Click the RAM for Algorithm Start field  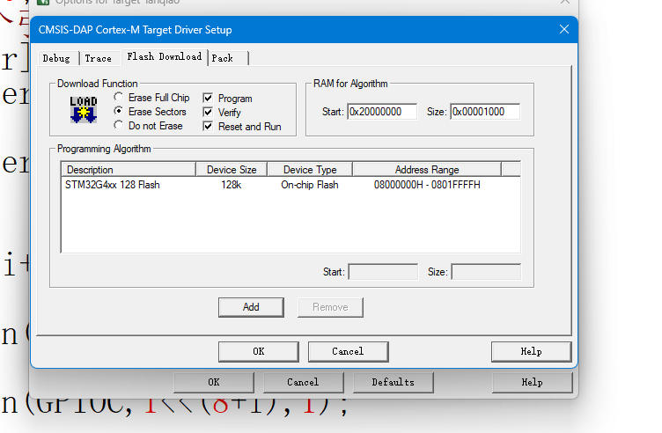[382, 112]
